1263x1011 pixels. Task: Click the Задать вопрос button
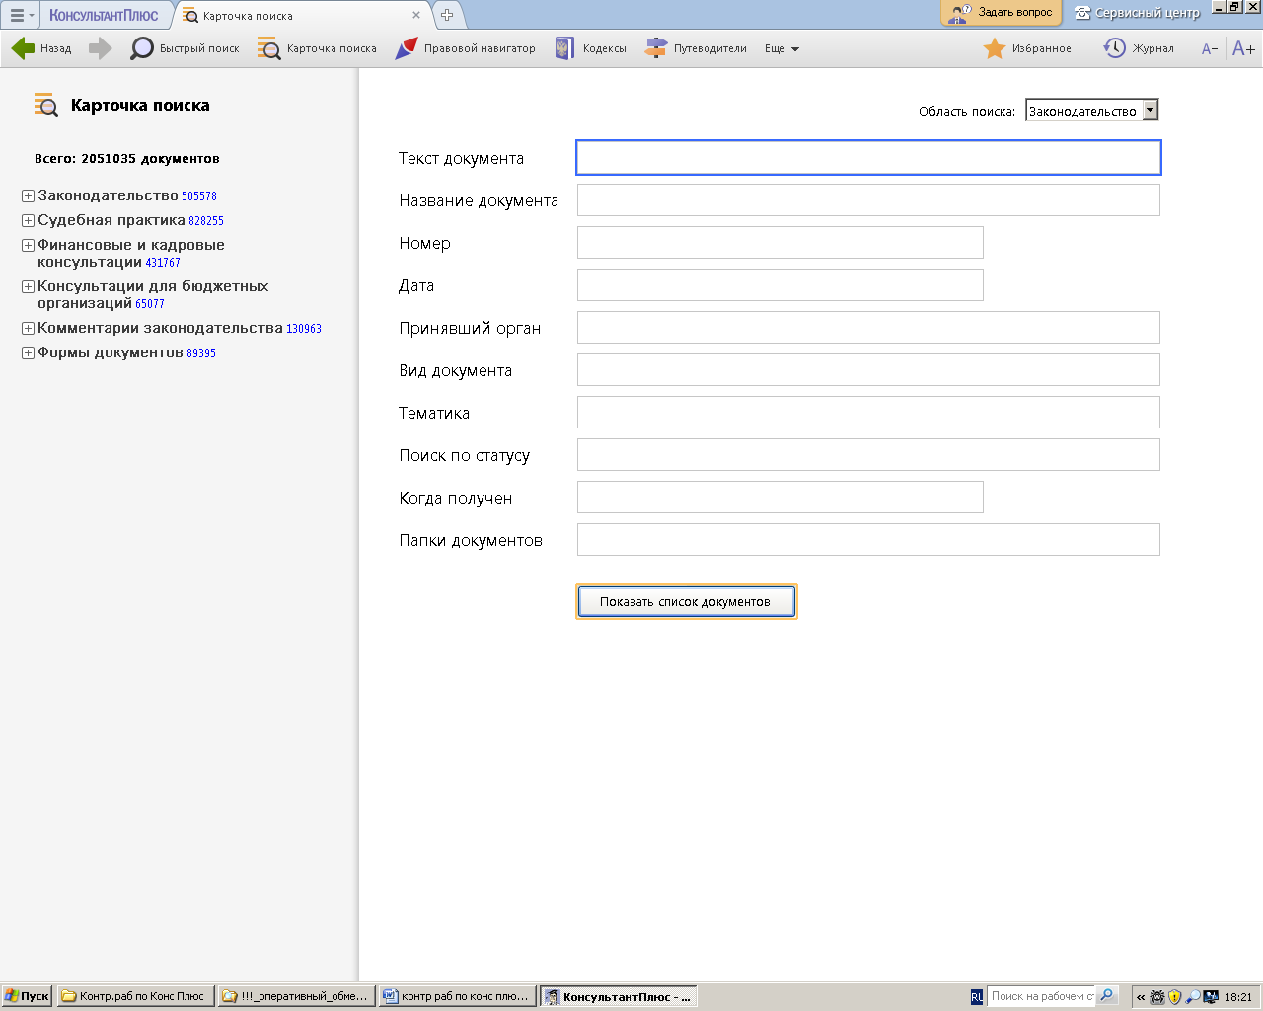(1002, 13)
